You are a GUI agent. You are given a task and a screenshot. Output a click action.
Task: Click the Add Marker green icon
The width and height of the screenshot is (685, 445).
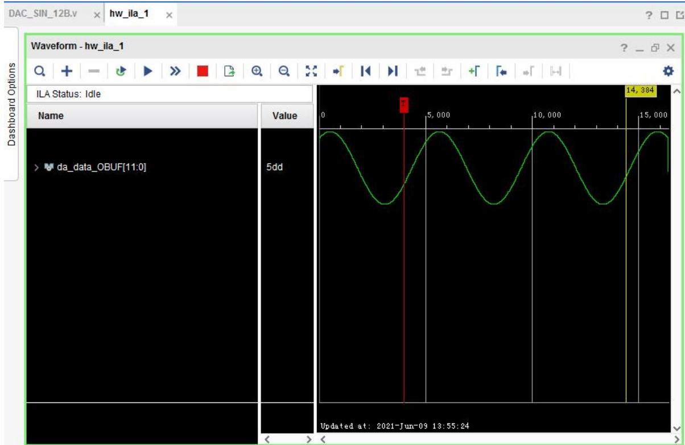point(474,71)
